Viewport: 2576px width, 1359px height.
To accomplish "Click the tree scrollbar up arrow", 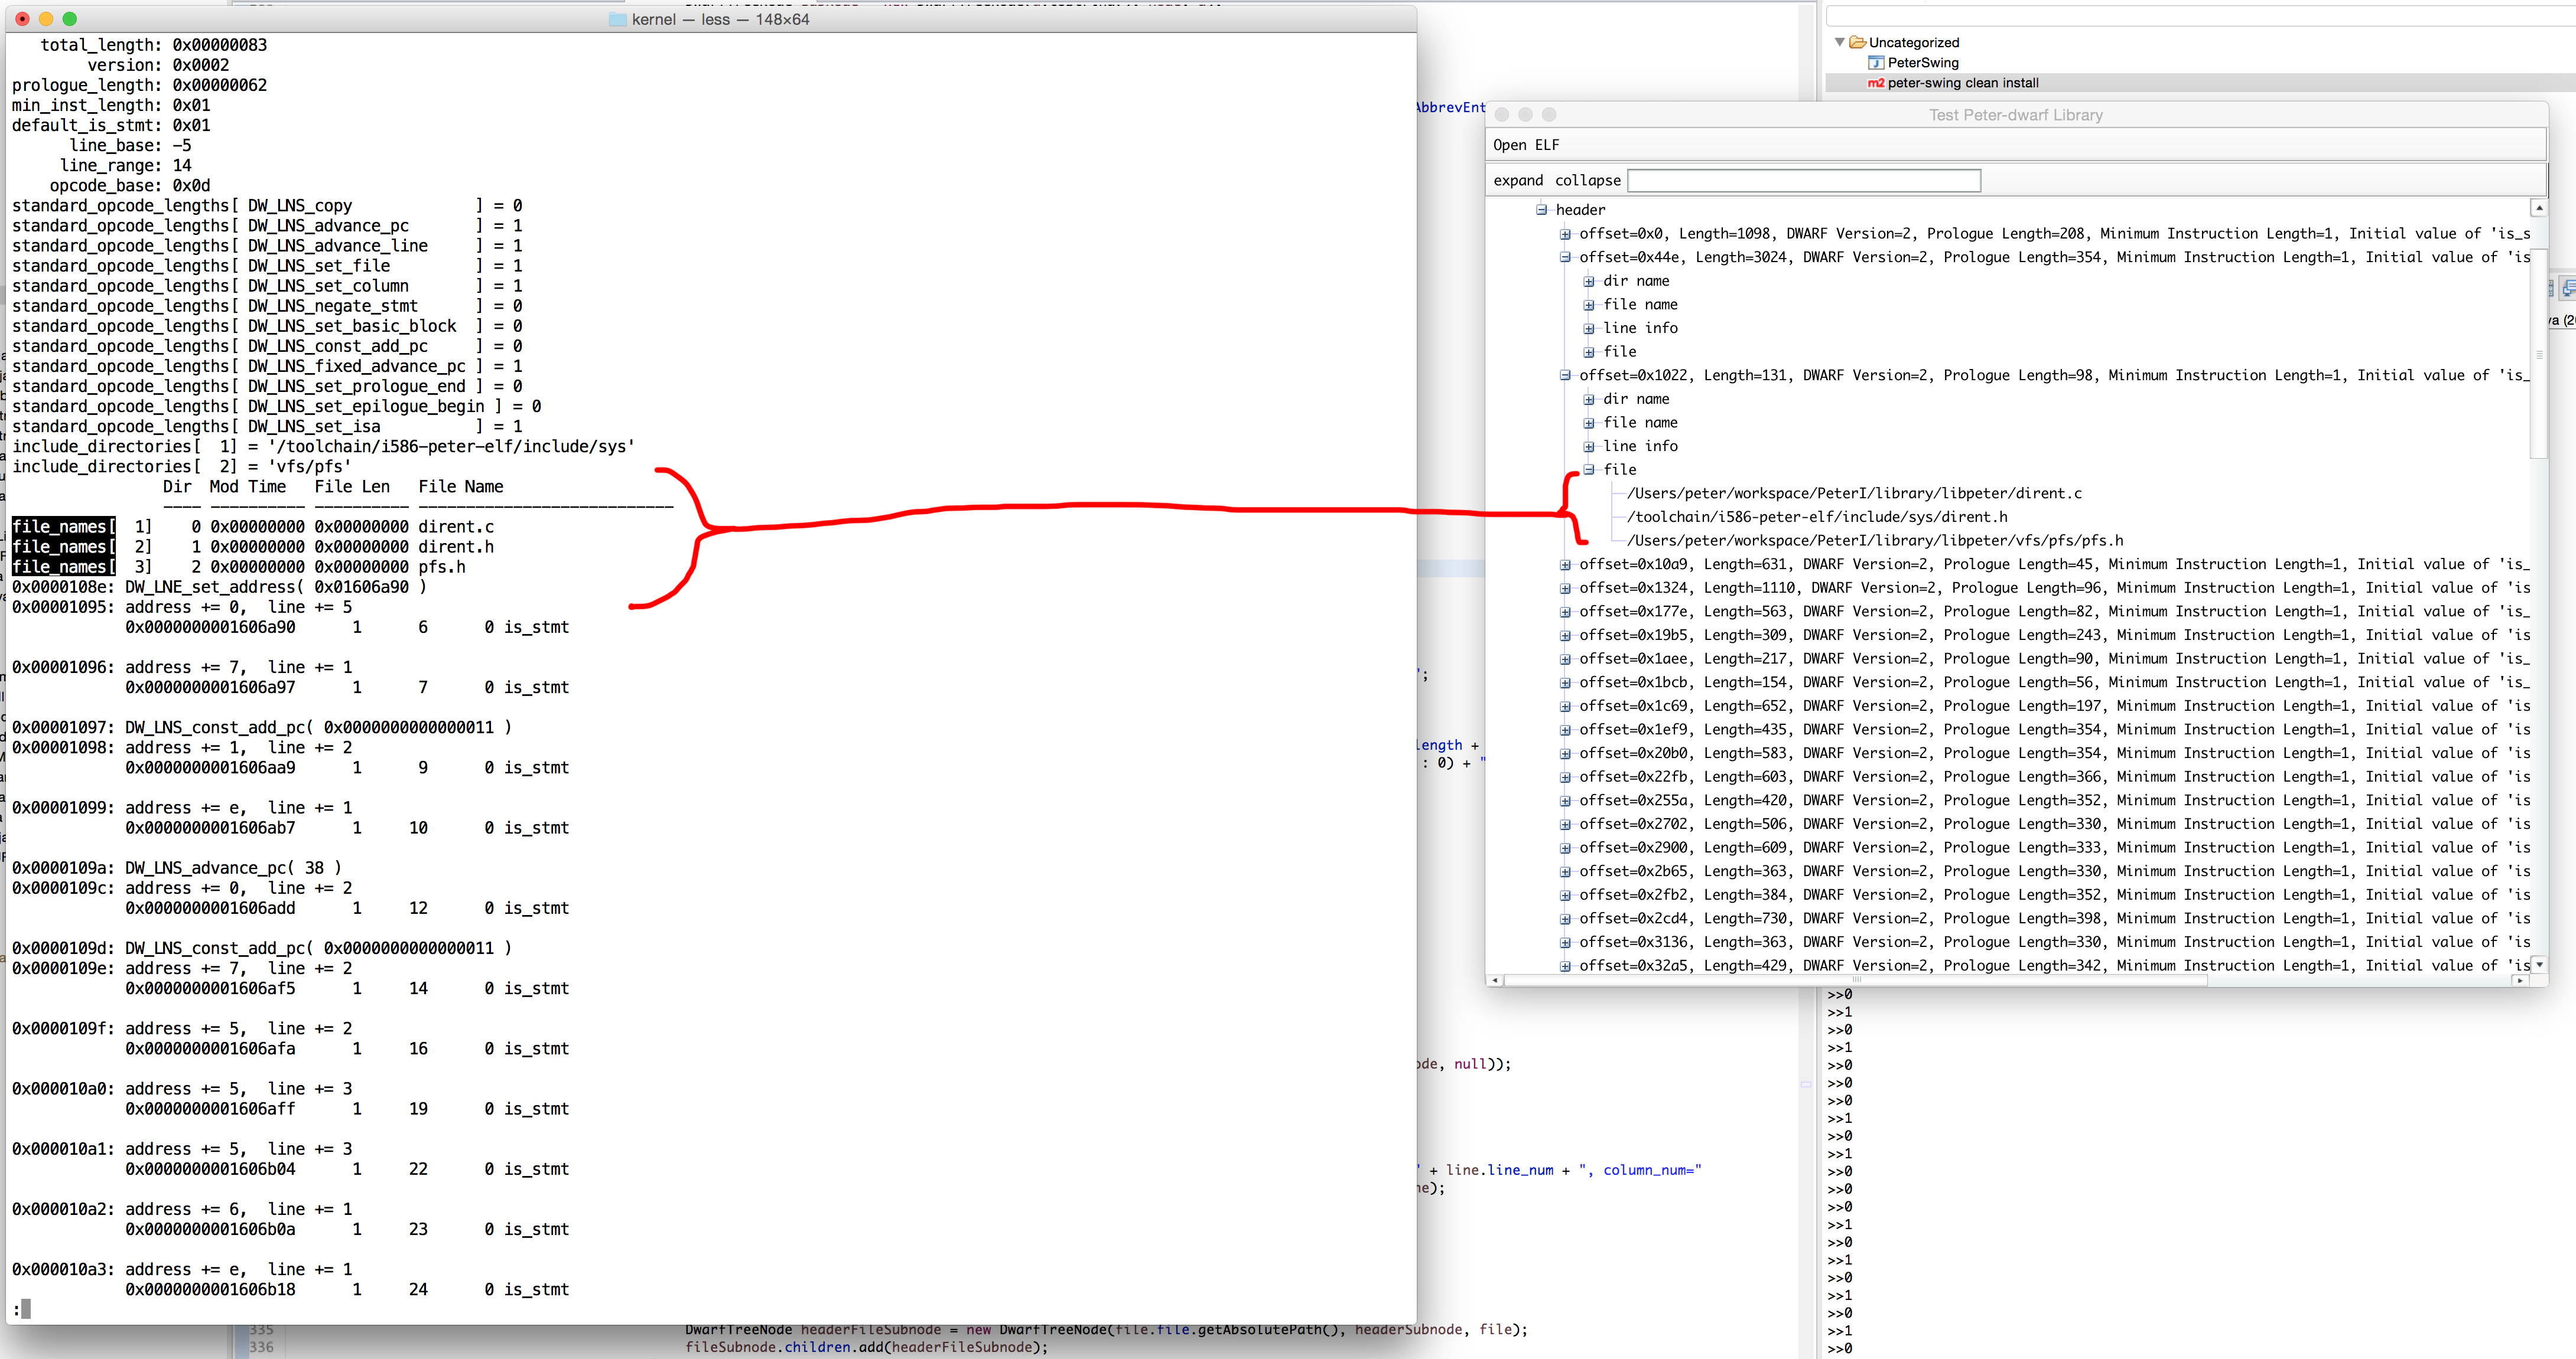I will pos(2538,208).
